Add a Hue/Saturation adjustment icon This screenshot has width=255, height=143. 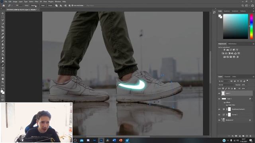(x=223, y=53)
